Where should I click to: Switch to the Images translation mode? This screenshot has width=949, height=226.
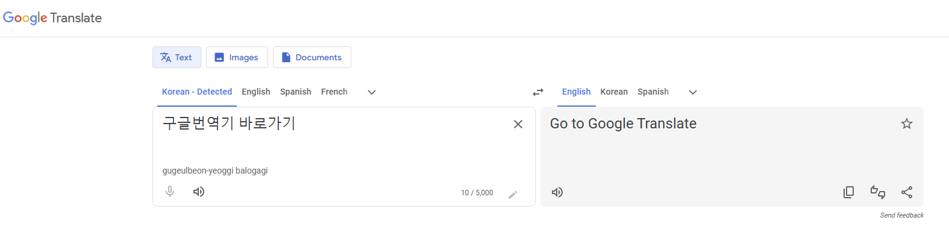(237, 57)
